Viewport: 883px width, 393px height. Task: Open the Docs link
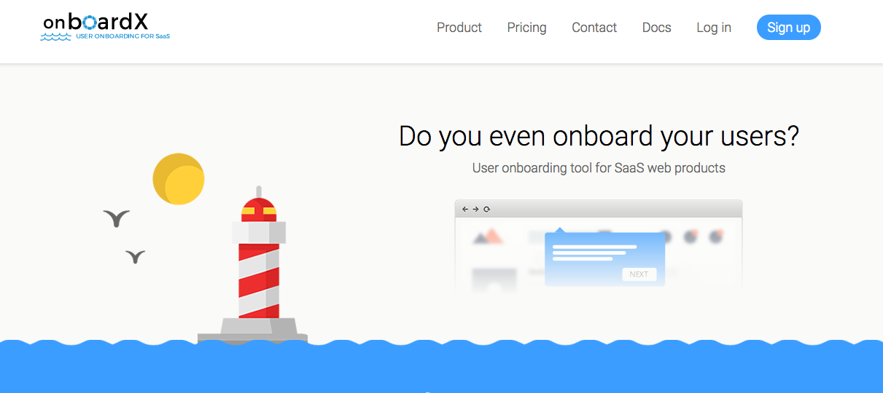656,28
